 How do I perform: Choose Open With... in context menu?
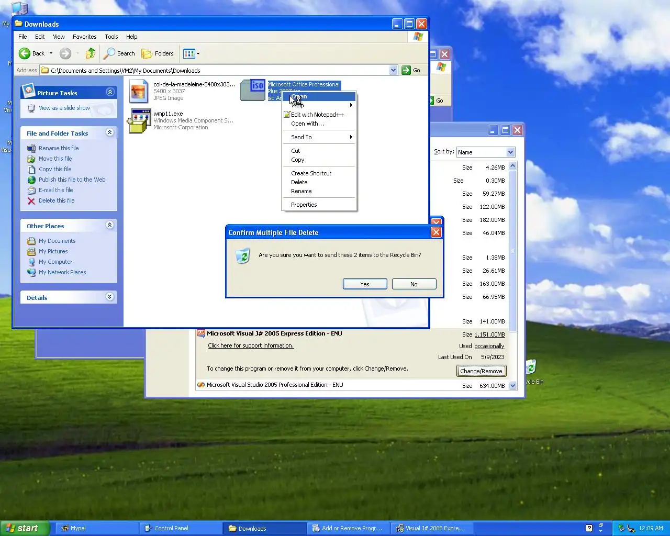tap(319, 124)
